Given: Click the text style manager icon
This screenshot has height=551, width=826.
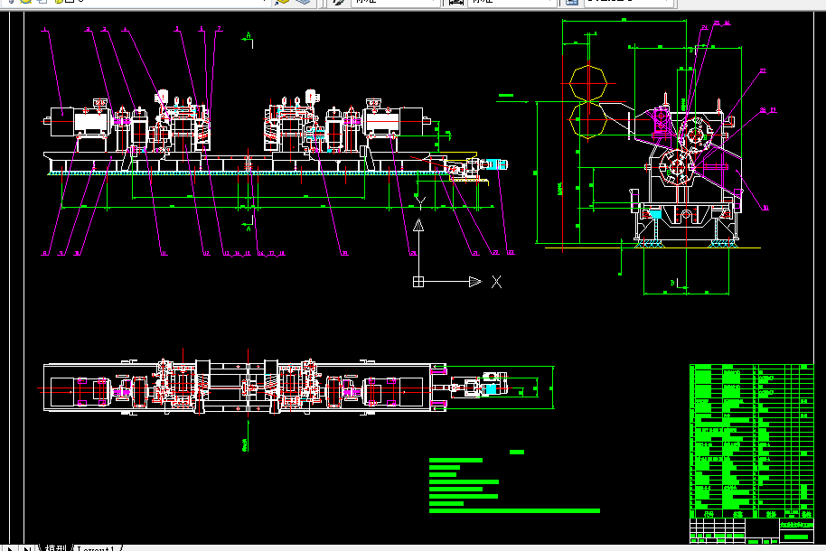Looking at the screenshot, I should pyautogui.click(x=339, y=2).
